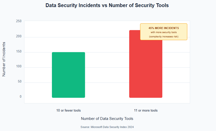
Task: Click the '11 or more tools' axis label
Action: (146, 110)
